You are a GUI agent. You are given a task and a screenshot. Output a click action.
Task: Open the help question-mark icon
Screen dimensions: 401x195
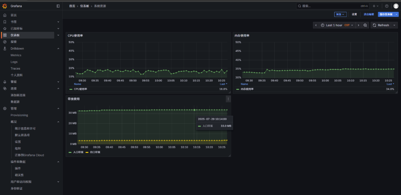(387, 6)
